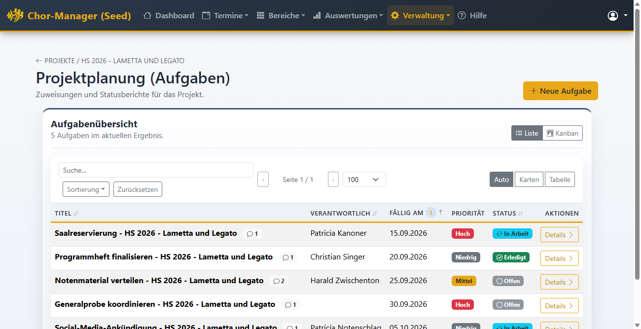
Task: Click the name Harald Zwischenton
Action: pos(345,281)
